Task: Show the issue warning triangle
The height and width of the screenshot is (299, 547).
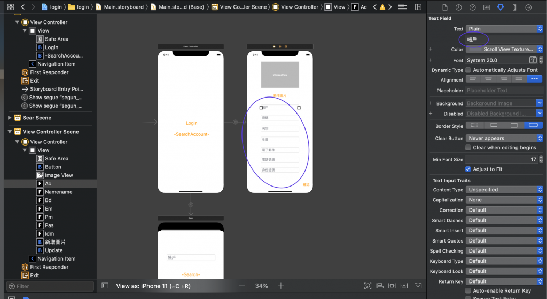Action: 382,7
